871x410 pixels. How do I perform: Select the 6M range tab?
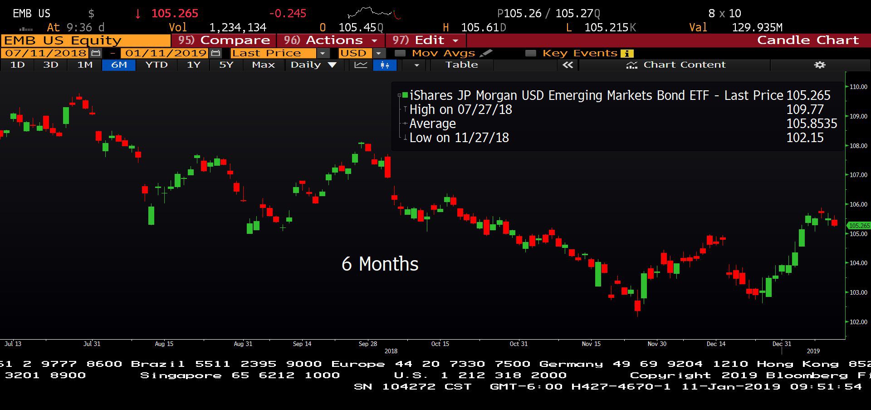[x=119, y=65]
